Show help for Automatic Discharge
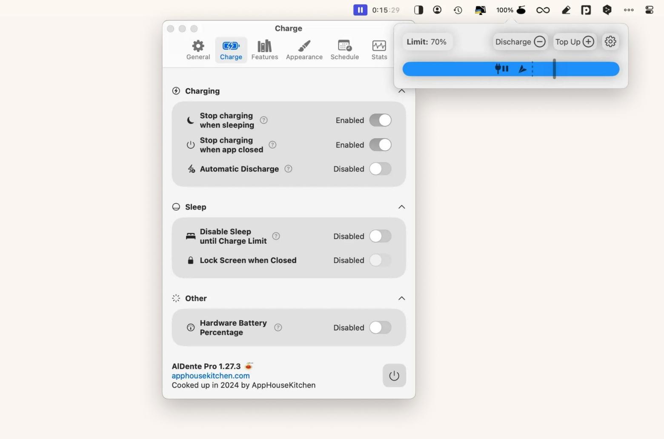 (288, 169)
